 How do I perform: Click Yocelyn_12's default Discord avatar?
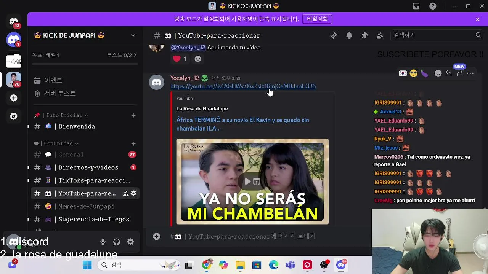coord(156,82)
